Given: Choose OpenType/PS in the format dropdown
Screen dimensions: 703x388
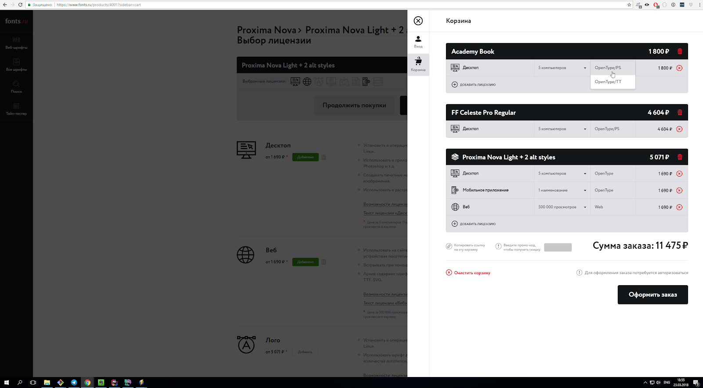Looking at the screenshot, I should point(608,68).
